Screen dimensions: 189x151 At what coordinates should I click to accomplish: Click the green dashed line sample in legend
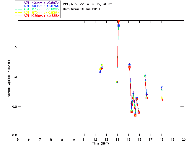pyautogui.click(x=19, y=9)
